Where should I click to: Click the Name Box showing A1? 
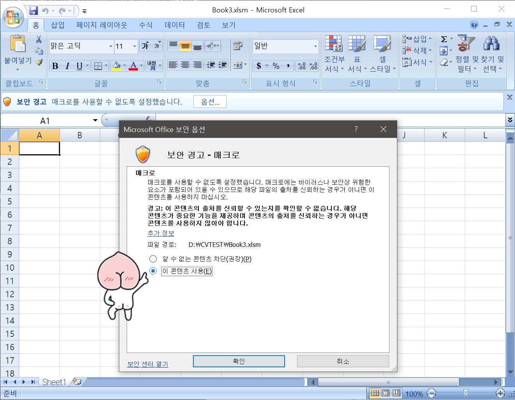pos(45,121)
